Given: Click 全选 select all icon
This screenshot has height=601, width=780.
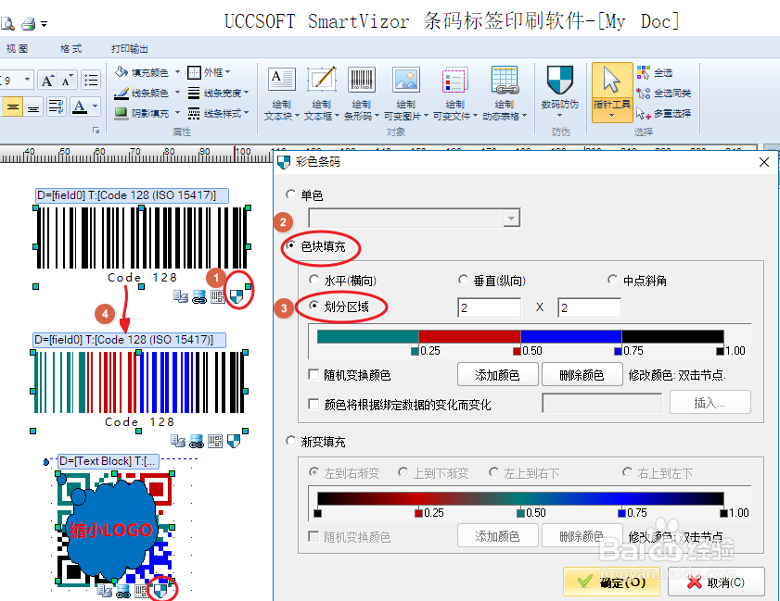Looking at the screenshot, I should (644, 72).
